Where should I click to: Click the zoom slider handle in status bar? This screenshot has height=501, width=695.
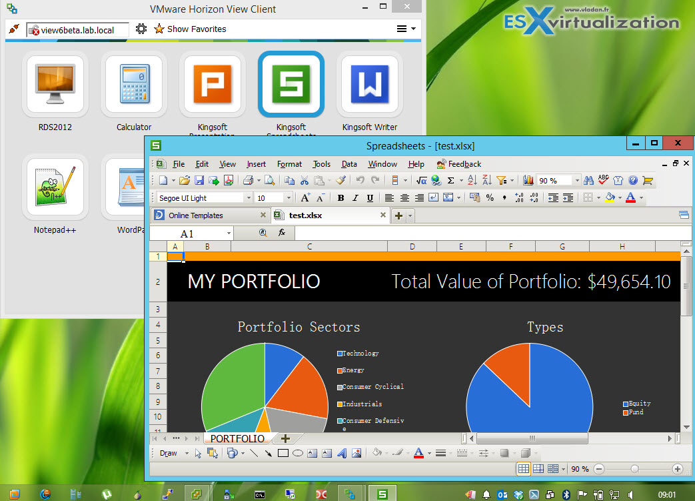(x=635, y=468)
